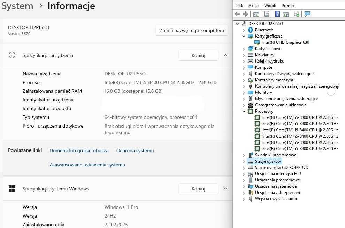Click the 'Windows 11 Pro' edition value
Viewport: 345px width, 228px height.
[x=121, y=207]
